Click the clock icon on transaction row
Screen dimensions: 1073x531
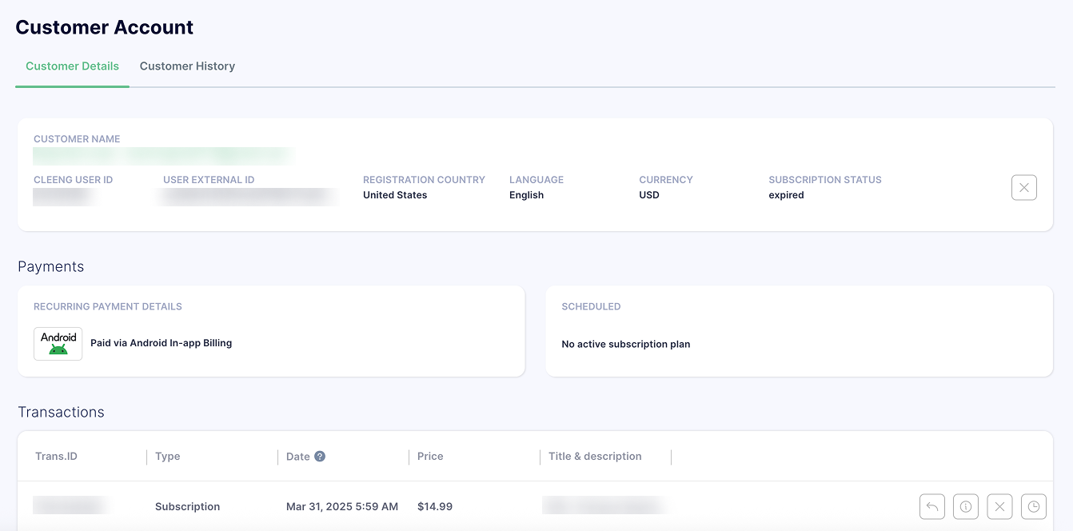pyautogui.click(x=1034, y=506)
